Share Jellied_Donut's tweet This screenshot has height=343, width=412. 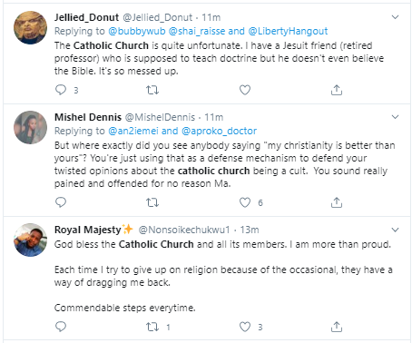tap(337, 90)
